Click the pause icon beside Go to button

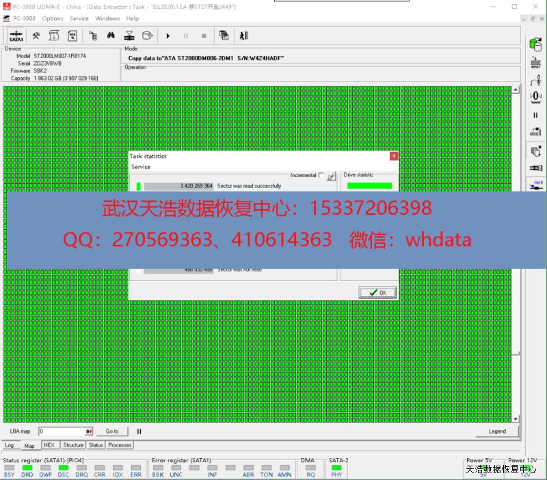coord(139,431)
